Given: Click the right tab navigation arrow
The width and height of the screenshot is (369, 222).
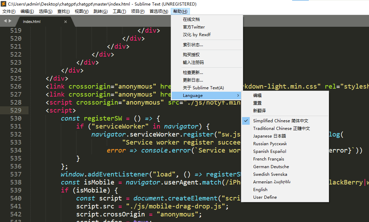Looking at the screenshot, I should click(x=10, y=21).
